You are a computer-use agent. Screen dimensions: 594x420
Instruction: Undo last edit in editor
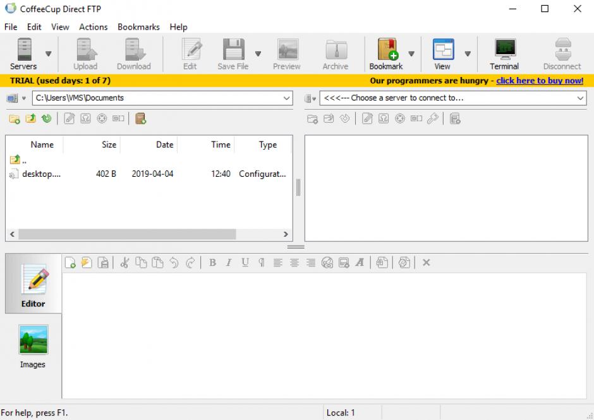coord(174,263)
